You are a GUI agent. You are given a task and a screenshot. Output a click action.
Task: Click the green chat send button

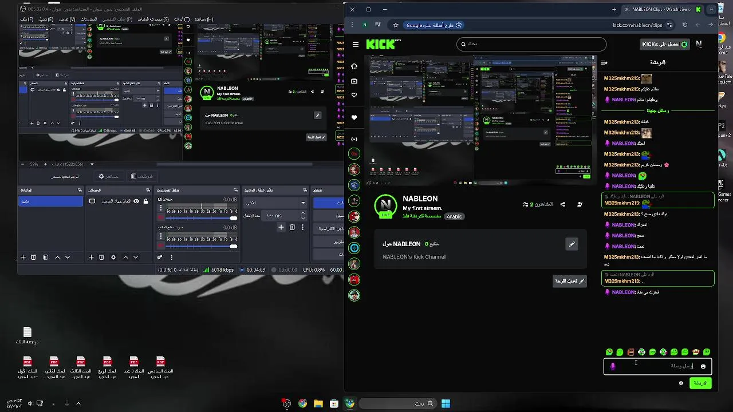click(x=700, y=383)
